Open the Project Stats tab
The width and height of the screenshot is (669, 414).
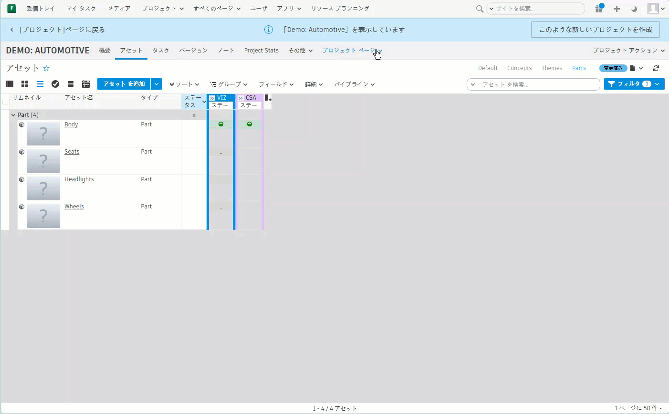[x=261, y=51]
